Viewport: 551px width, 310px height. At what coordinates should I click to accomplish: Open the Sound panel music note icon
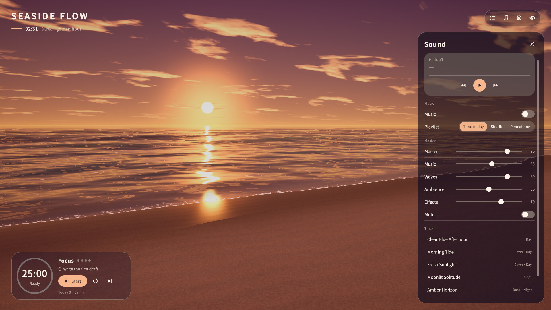pos(506,18)
